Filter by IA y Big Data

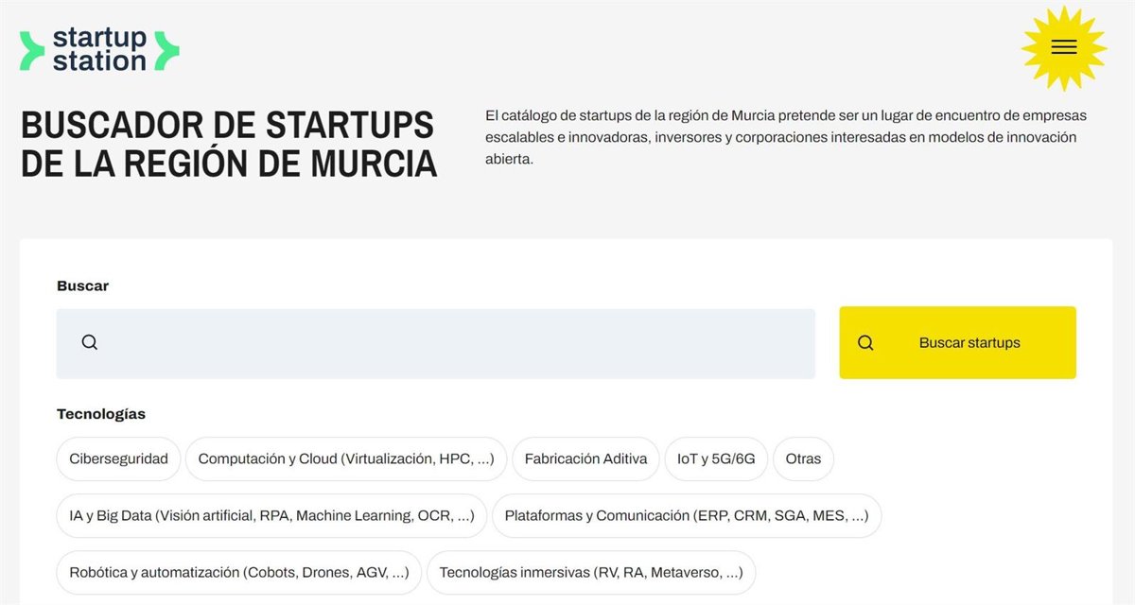pyautogui.click(x=271, y=516)
